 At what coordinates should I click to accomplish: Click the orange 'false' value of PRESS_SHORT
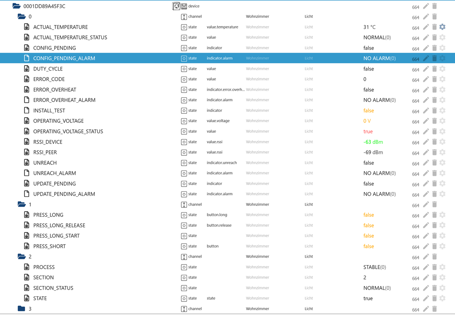coord(369,246)
